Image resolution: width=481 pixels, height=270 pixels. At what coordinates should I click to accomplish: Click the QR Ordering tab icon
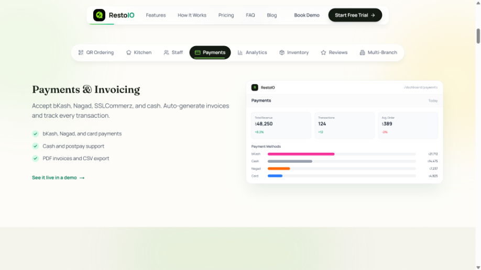pyautogui.click(x=81, y=52)
